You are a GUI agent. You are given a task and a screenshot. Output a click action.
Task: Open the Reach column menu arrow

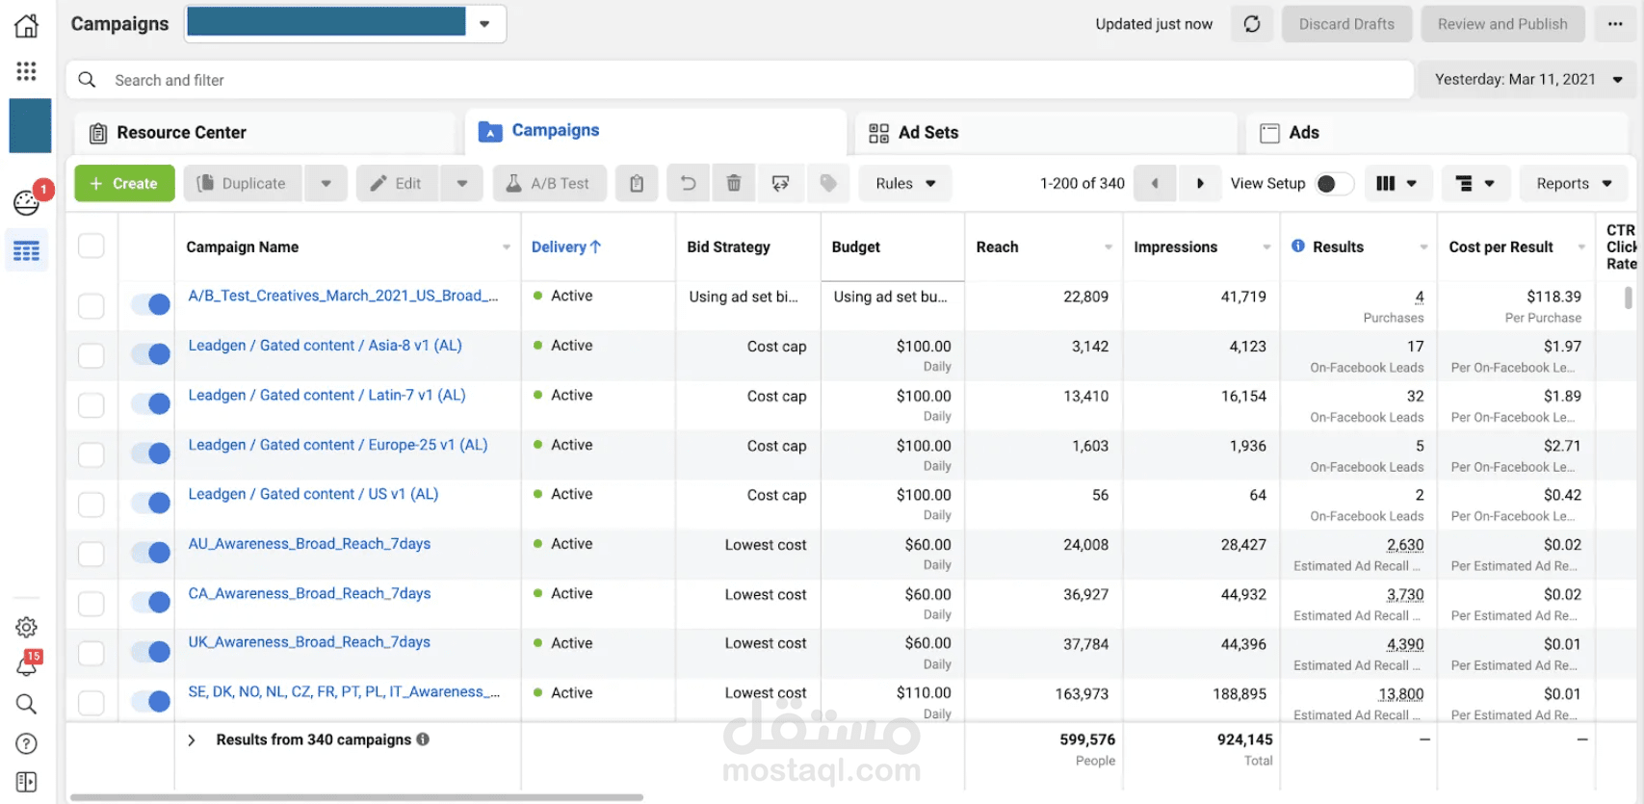[1109, 247]
